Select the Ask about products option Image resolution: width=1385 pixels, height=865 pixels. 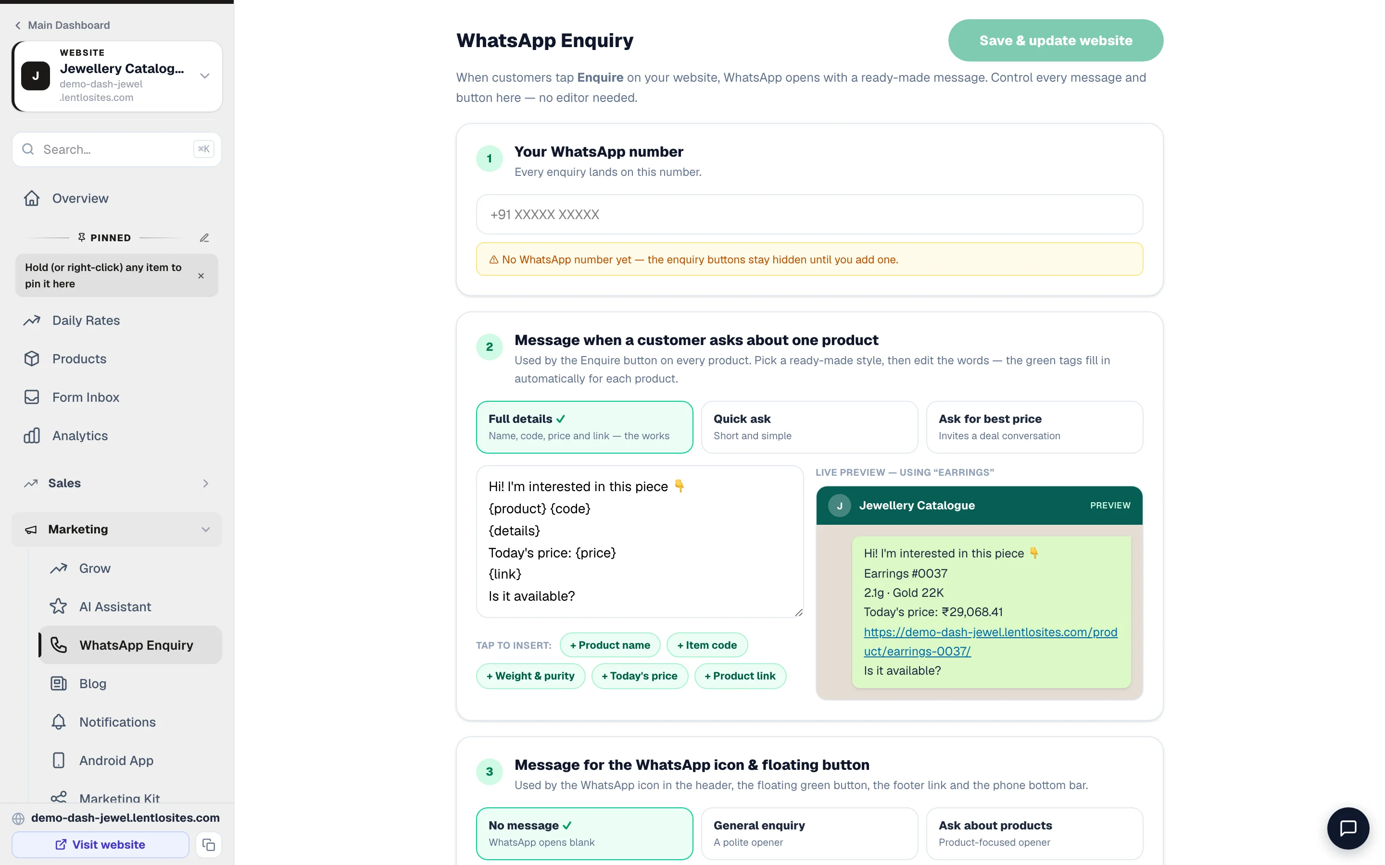click(1034, 834)
